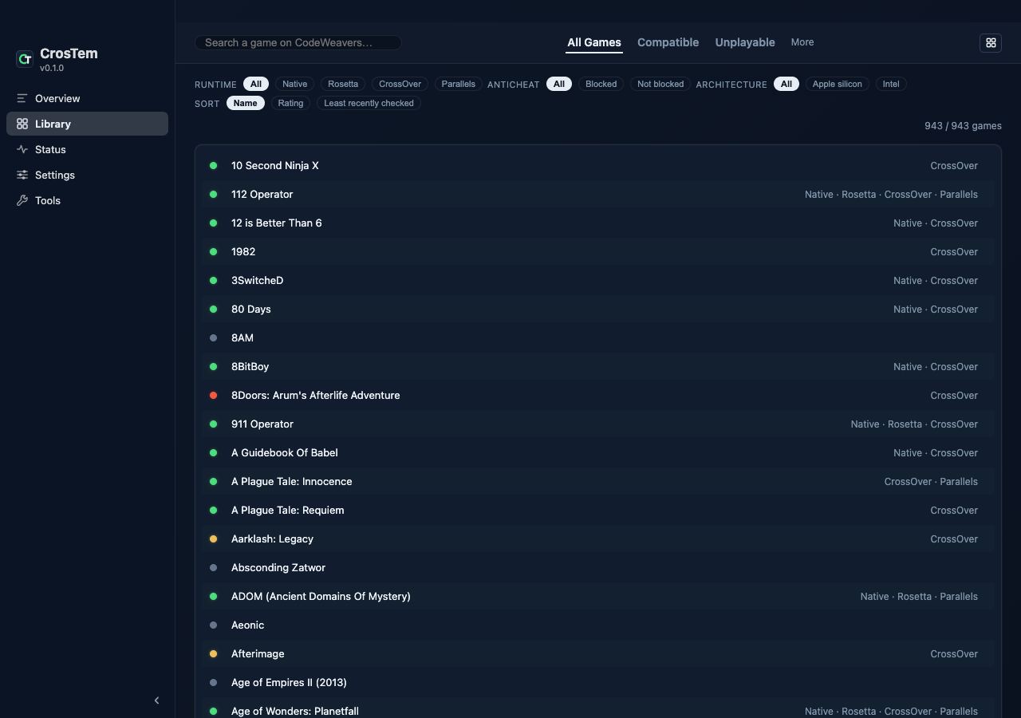The image size is (1021, 718).
Task: Open the 80 Days game row
Action: pos(597,310)
